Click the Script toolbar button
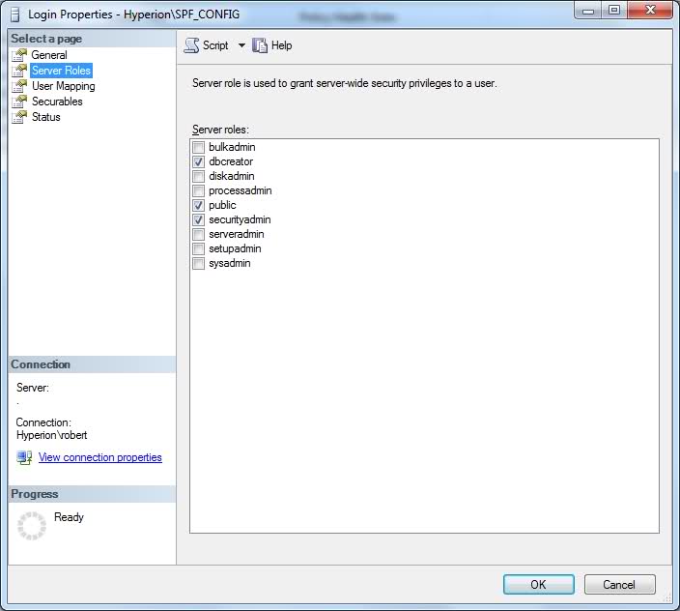This screenshot has height=611, width=680. 207,45
